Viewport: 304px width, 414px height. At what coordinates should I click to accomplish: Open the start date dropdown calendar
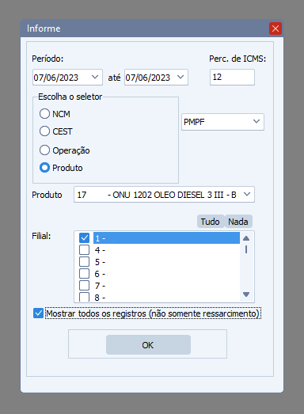point(95,77)
